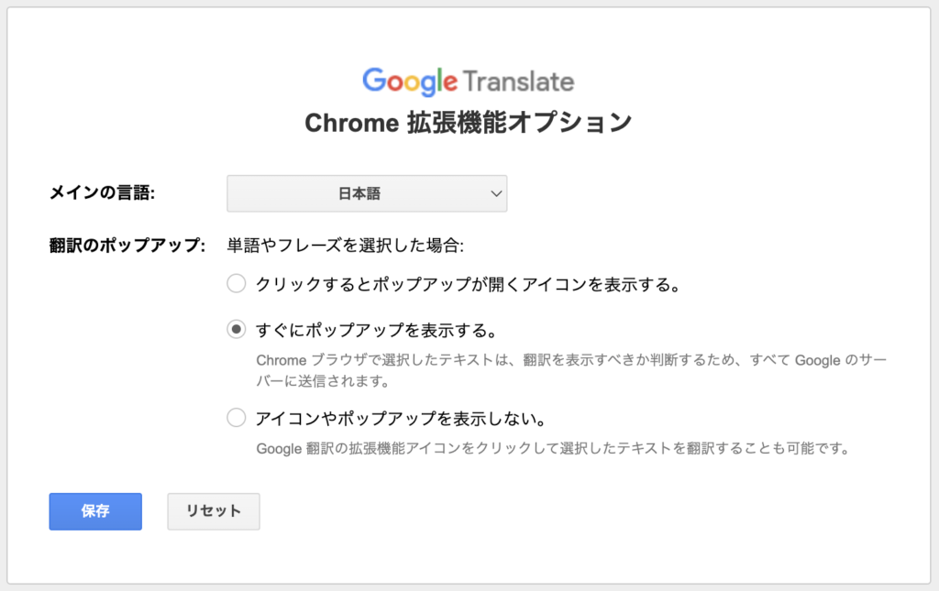This screenshot has width=939, height=591.
Task: Click the label text クリックするとポップアップが開くアイコンを表示する。
Action: pyautogui.click(x=468, y=284)
